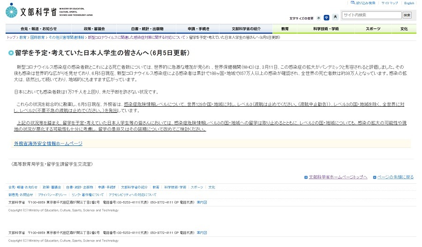
Task: Click heading 留学を予定・考えていた日本人学生の皆さんへ
Action: click(x=102, y=53)
